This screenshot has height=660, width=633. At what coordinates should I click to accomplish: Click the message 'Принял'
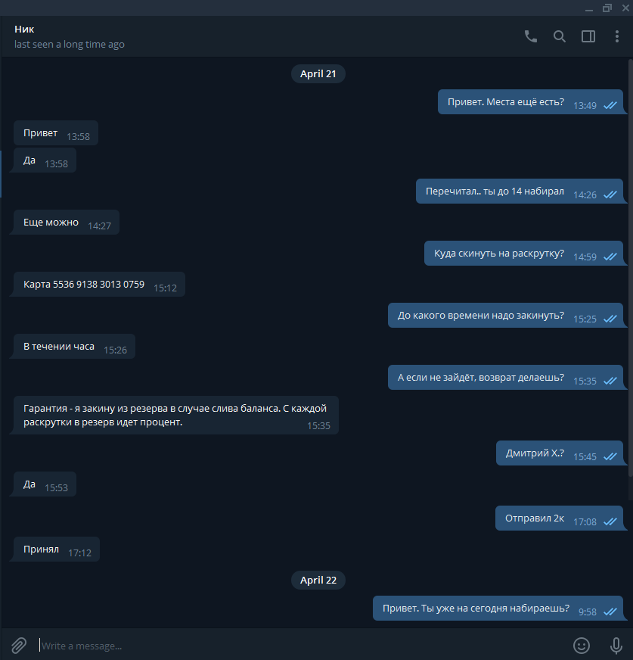pyautogui.click(x=57, y=549)
